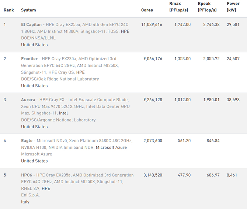Open the El Capitan system link

click(x=31, y=25)
